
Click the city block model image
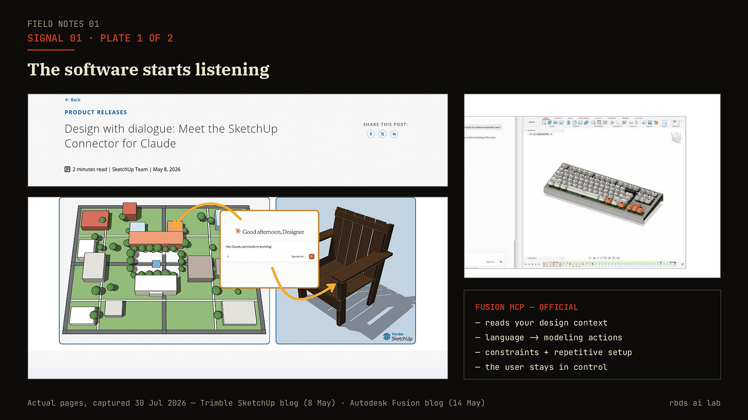(164, 270)
